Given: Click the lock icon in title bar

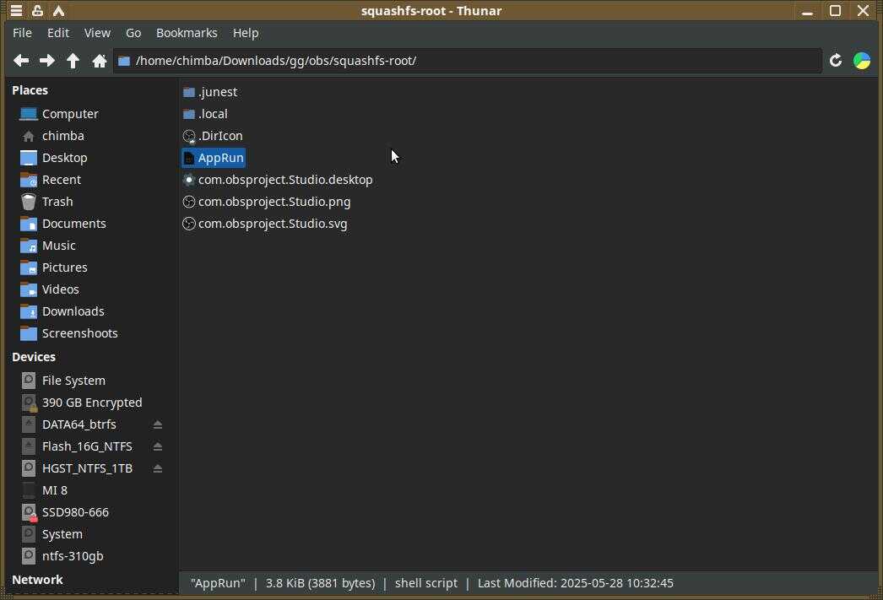Looking at the screenshot, I should (x=38, y=10).
